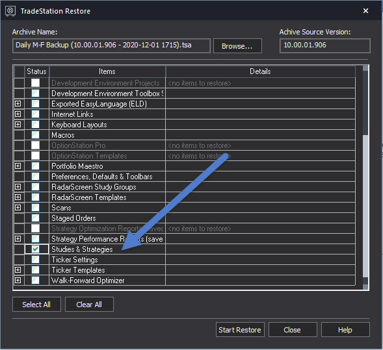The image size is (383, 350).
Task: Select the Ticker Templates item text
Action: 78,270
